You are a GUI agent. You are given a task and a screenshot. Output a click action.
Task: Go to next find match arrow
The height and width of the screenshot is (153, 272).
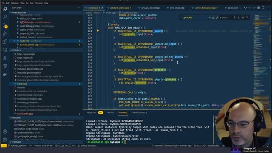click(239, 17)
